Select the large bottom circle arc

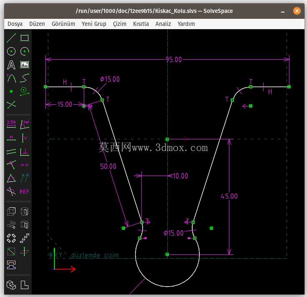[167, 287]
